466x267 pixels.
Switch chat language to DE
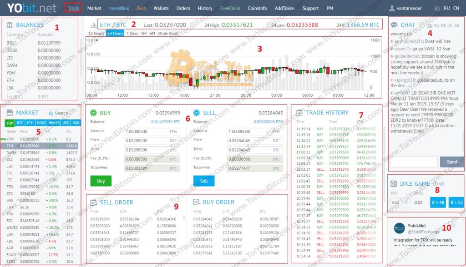[x=443, y=25]
